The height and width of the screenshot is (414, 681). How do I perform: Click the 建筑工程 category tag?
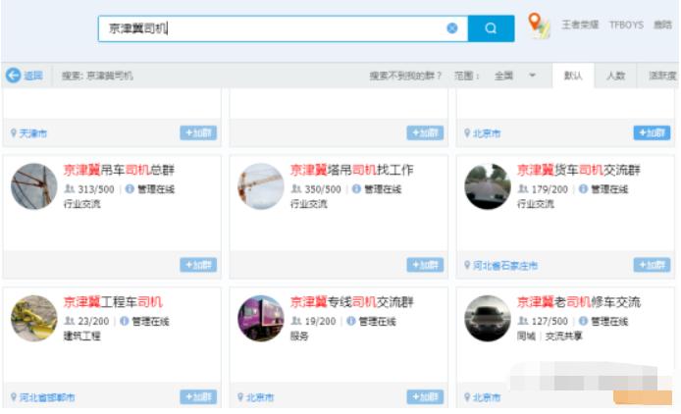pos(82,336)
